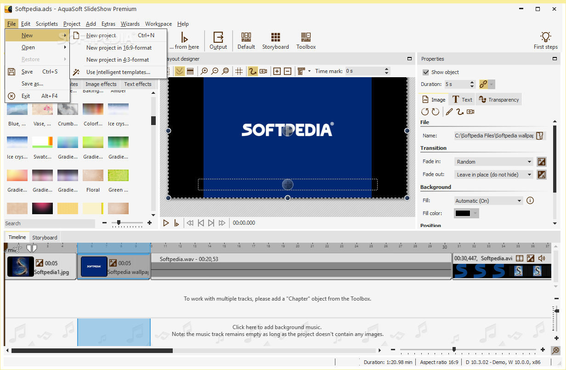Rewind the preview playback
The width and height of the screenshot is (566, 370).
click(x=190, y=223)
